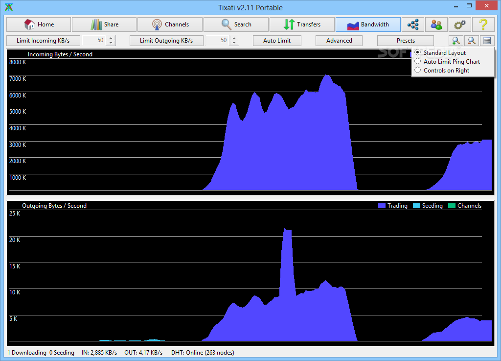Click 'IN: 2,885 KB/s' status entry
The image size is (501, 361).
click(99, 352)
